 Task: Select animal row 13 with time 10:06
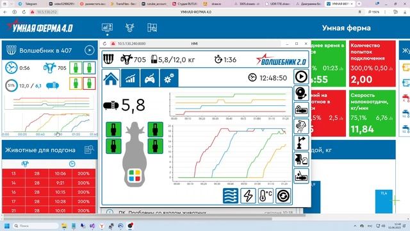(x=49, y=173)
